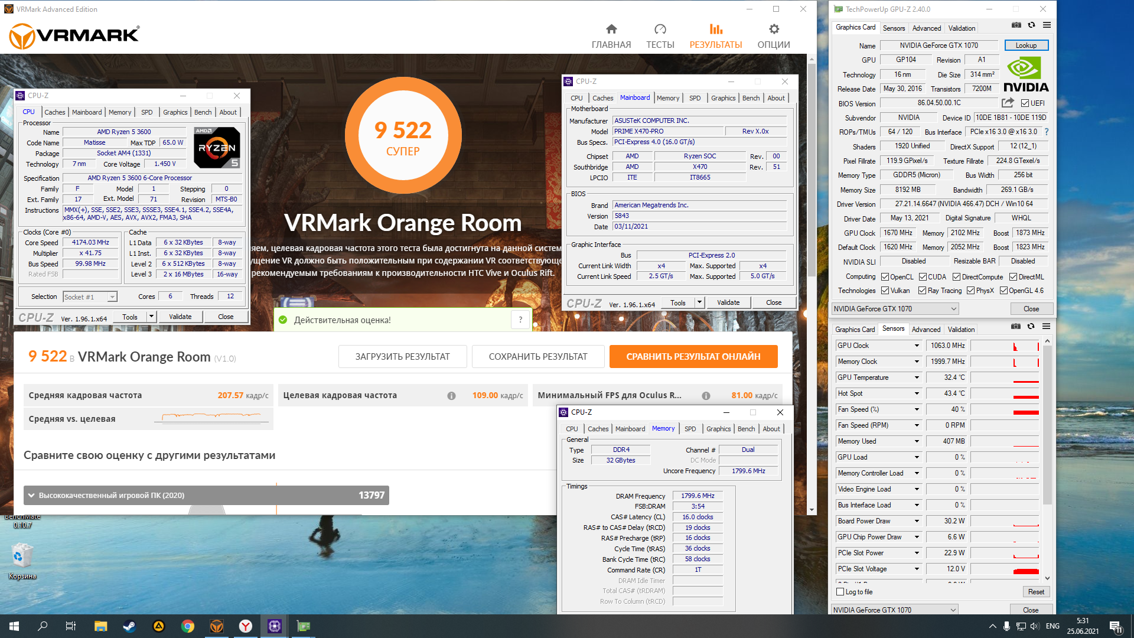The image size is (1134, 638).
Task: Open the РЕЗУЛЬТАТЫ bar chart icon
Action: point(716,29)
